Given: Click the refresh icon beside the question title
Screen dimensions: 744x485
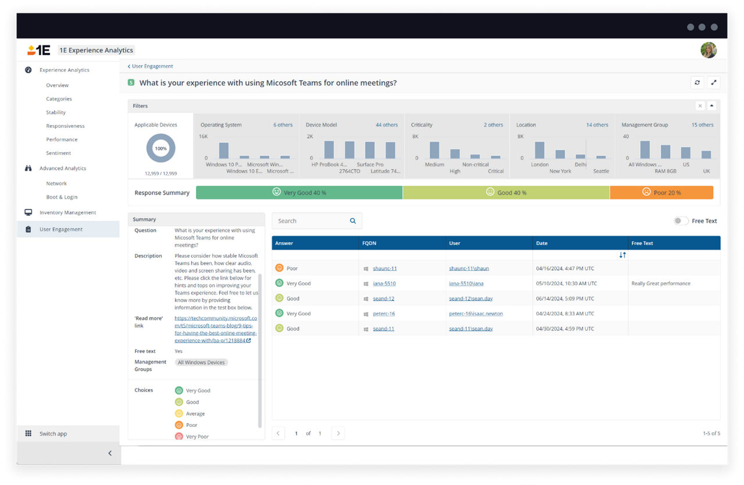Looking at the screenshot, I should [697, 82].
